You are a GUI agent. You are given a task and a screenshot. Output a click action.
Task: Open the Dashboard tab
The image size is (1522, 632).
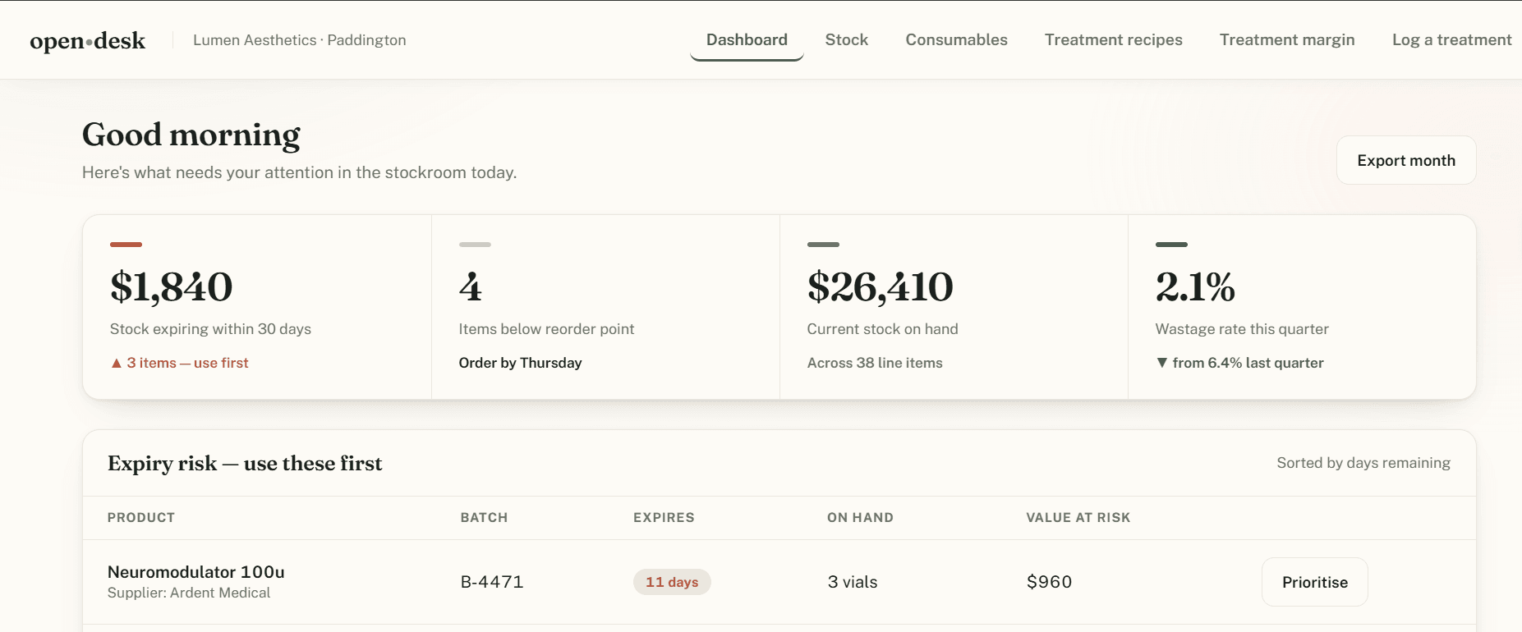(x=747, y=40)
